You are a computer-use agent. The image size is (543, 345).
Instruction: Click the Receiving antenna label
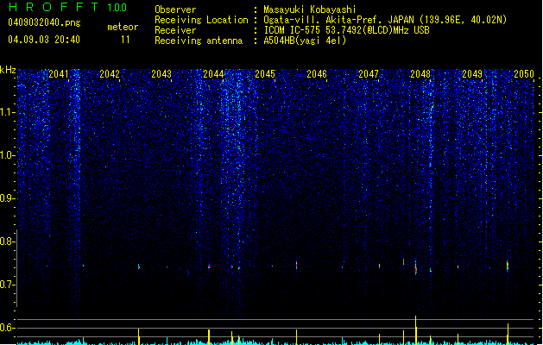[x=199, y=41]
